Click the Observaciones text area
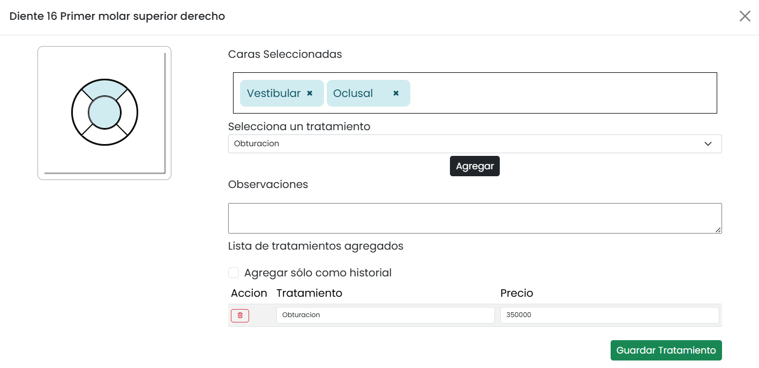This screenshot has height=368, width=759. 475,217
